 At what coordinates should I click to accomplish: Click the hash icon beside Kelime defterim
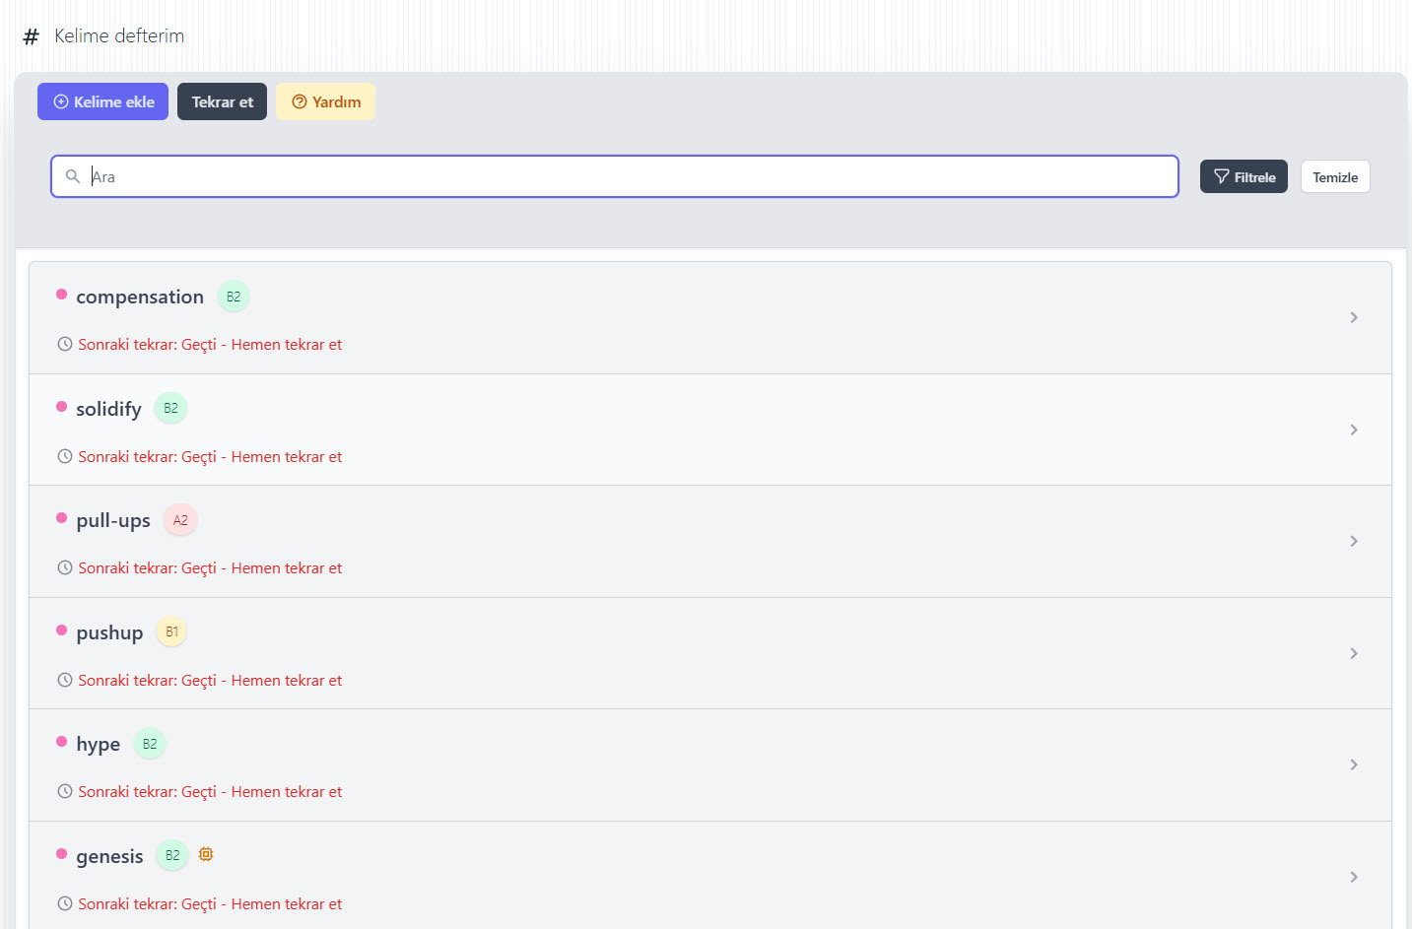32,36
